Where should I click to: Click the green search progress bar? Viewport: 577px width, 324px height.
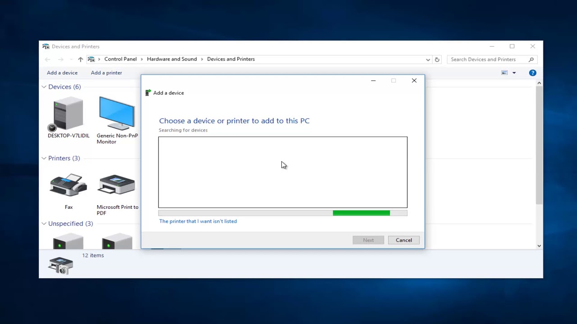pos(361,212)
